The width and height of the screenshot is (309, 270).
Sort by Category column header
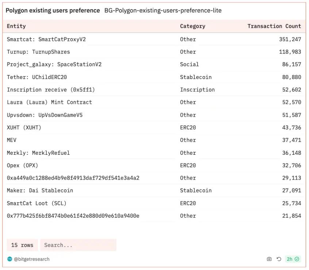[x=192, y=26]
